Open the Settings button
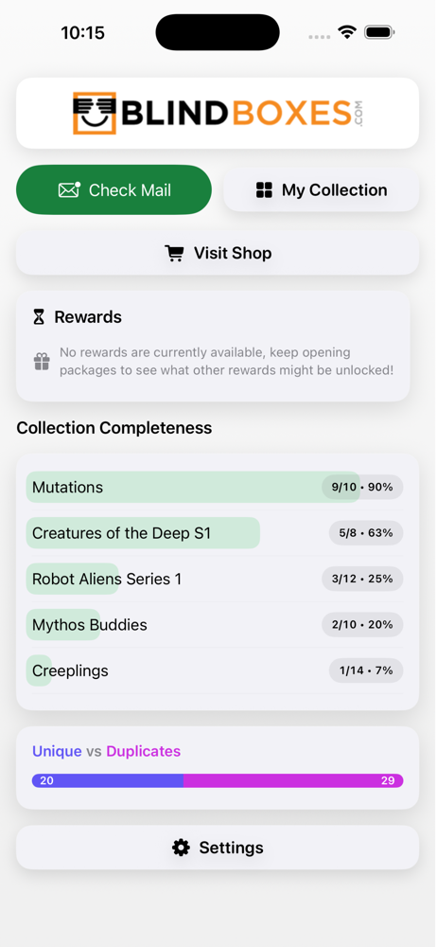 coord(218,848)
